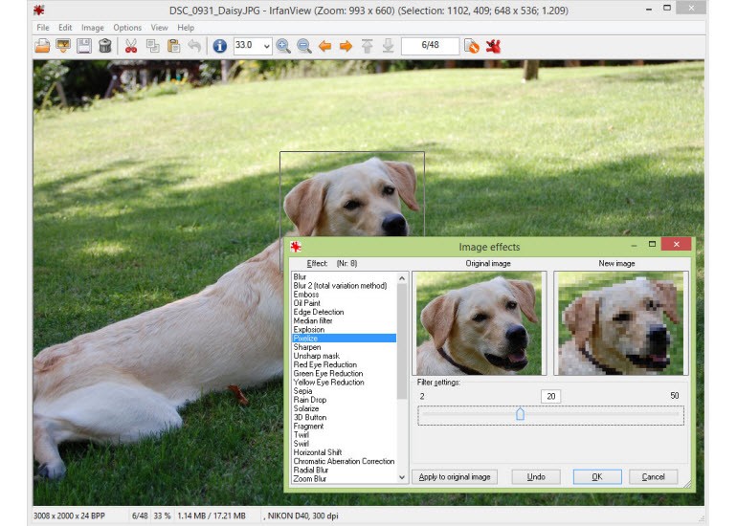737x526 pixels.
Task: Select the Explosion effect
Action: click(309, 329)
